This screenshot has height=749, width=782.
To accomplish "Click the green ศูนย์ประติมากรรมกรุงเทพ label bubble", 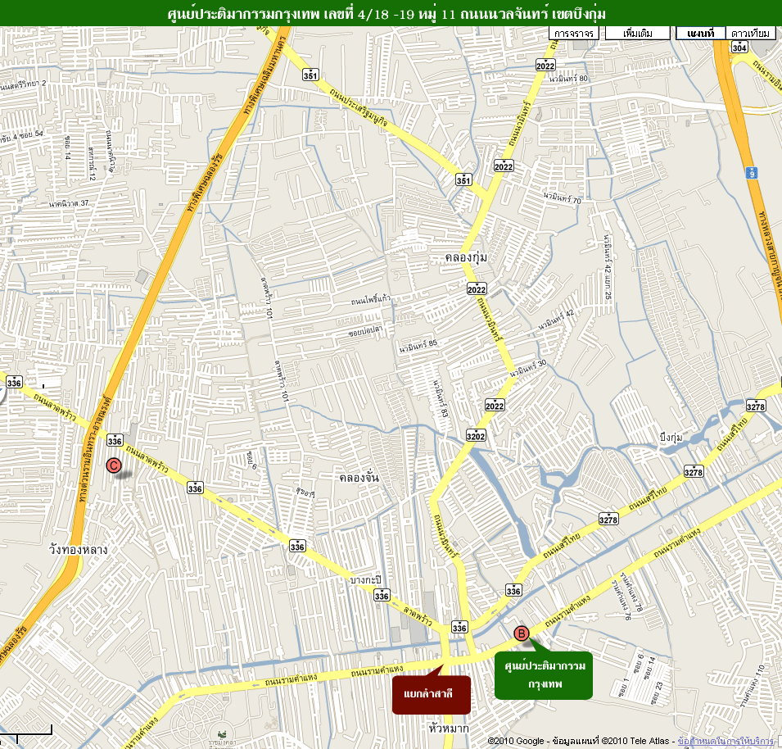I will (x=544, y=675).
